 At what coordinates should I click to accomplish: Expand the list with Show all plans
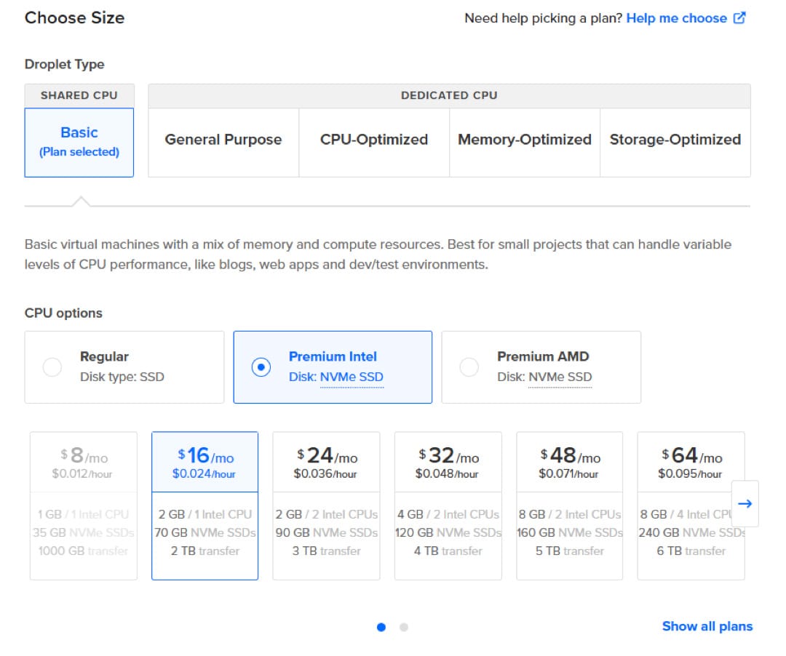707,626
